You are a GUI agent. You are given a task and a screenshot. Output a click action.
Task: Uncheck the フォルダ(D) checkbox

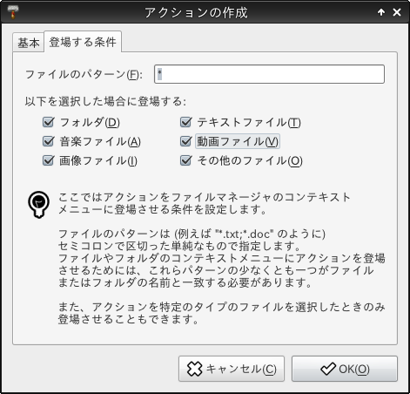tap(48, 122)
